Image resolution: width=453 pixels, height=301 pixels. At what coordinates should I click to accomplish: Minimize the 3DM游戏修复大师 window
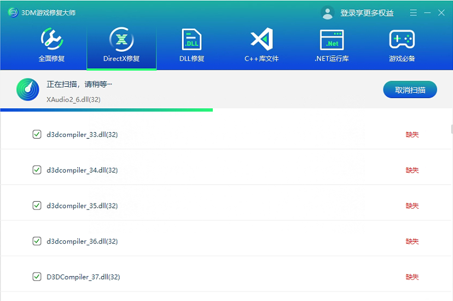(427, 12)
